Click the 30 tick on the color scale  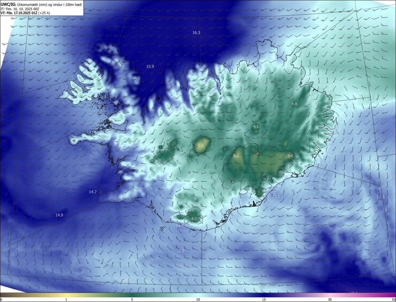click(x=330, y=300)
